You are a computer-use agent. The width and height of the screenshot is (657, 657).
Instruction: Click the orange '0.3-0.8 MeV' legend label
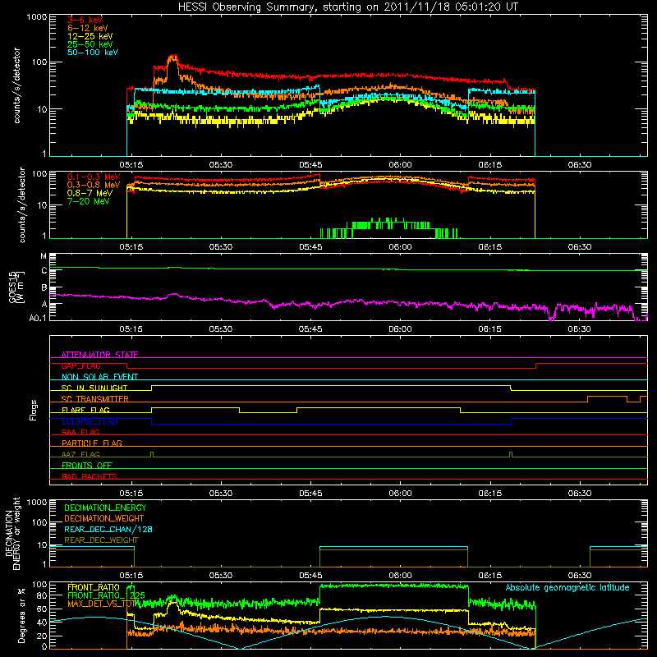94,185
